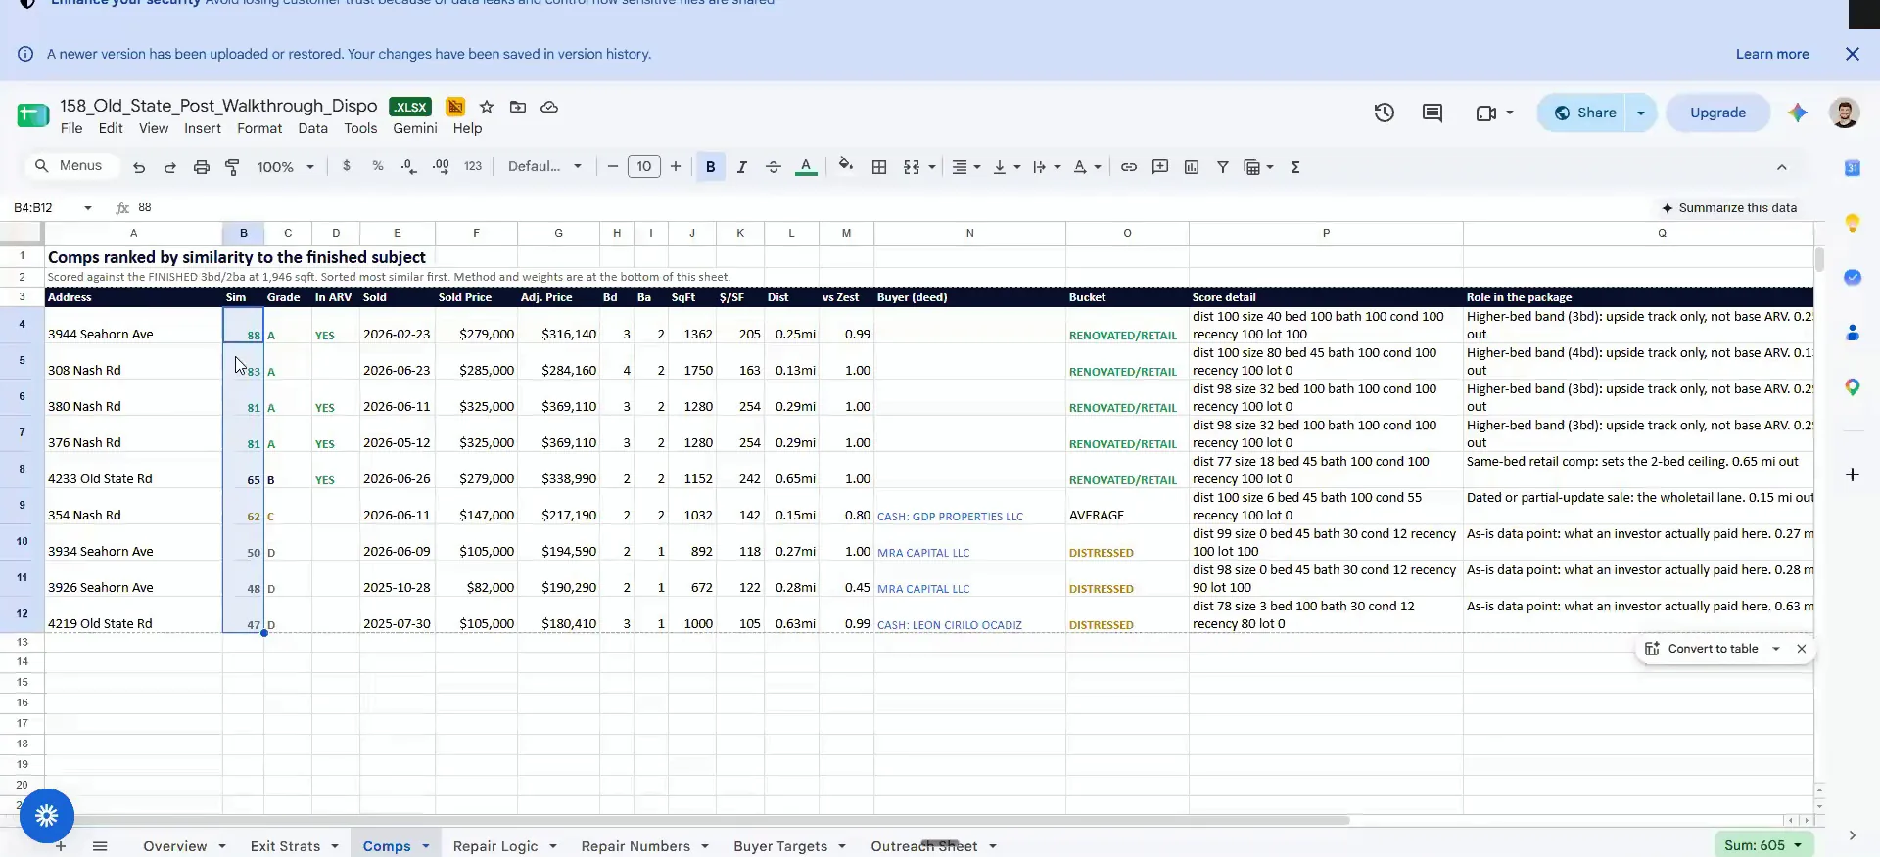Click the cloud document status icon
The image size is (1880, 857).
549,107
